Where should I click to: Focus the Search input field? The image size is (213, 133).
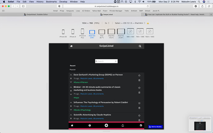tap(106, 61)
